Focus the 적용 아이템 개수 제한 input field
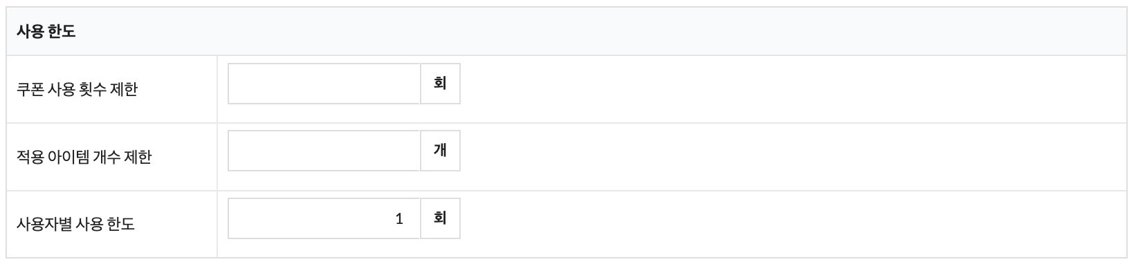Screen dimensions: 1136x264 [x=324, y=151]
